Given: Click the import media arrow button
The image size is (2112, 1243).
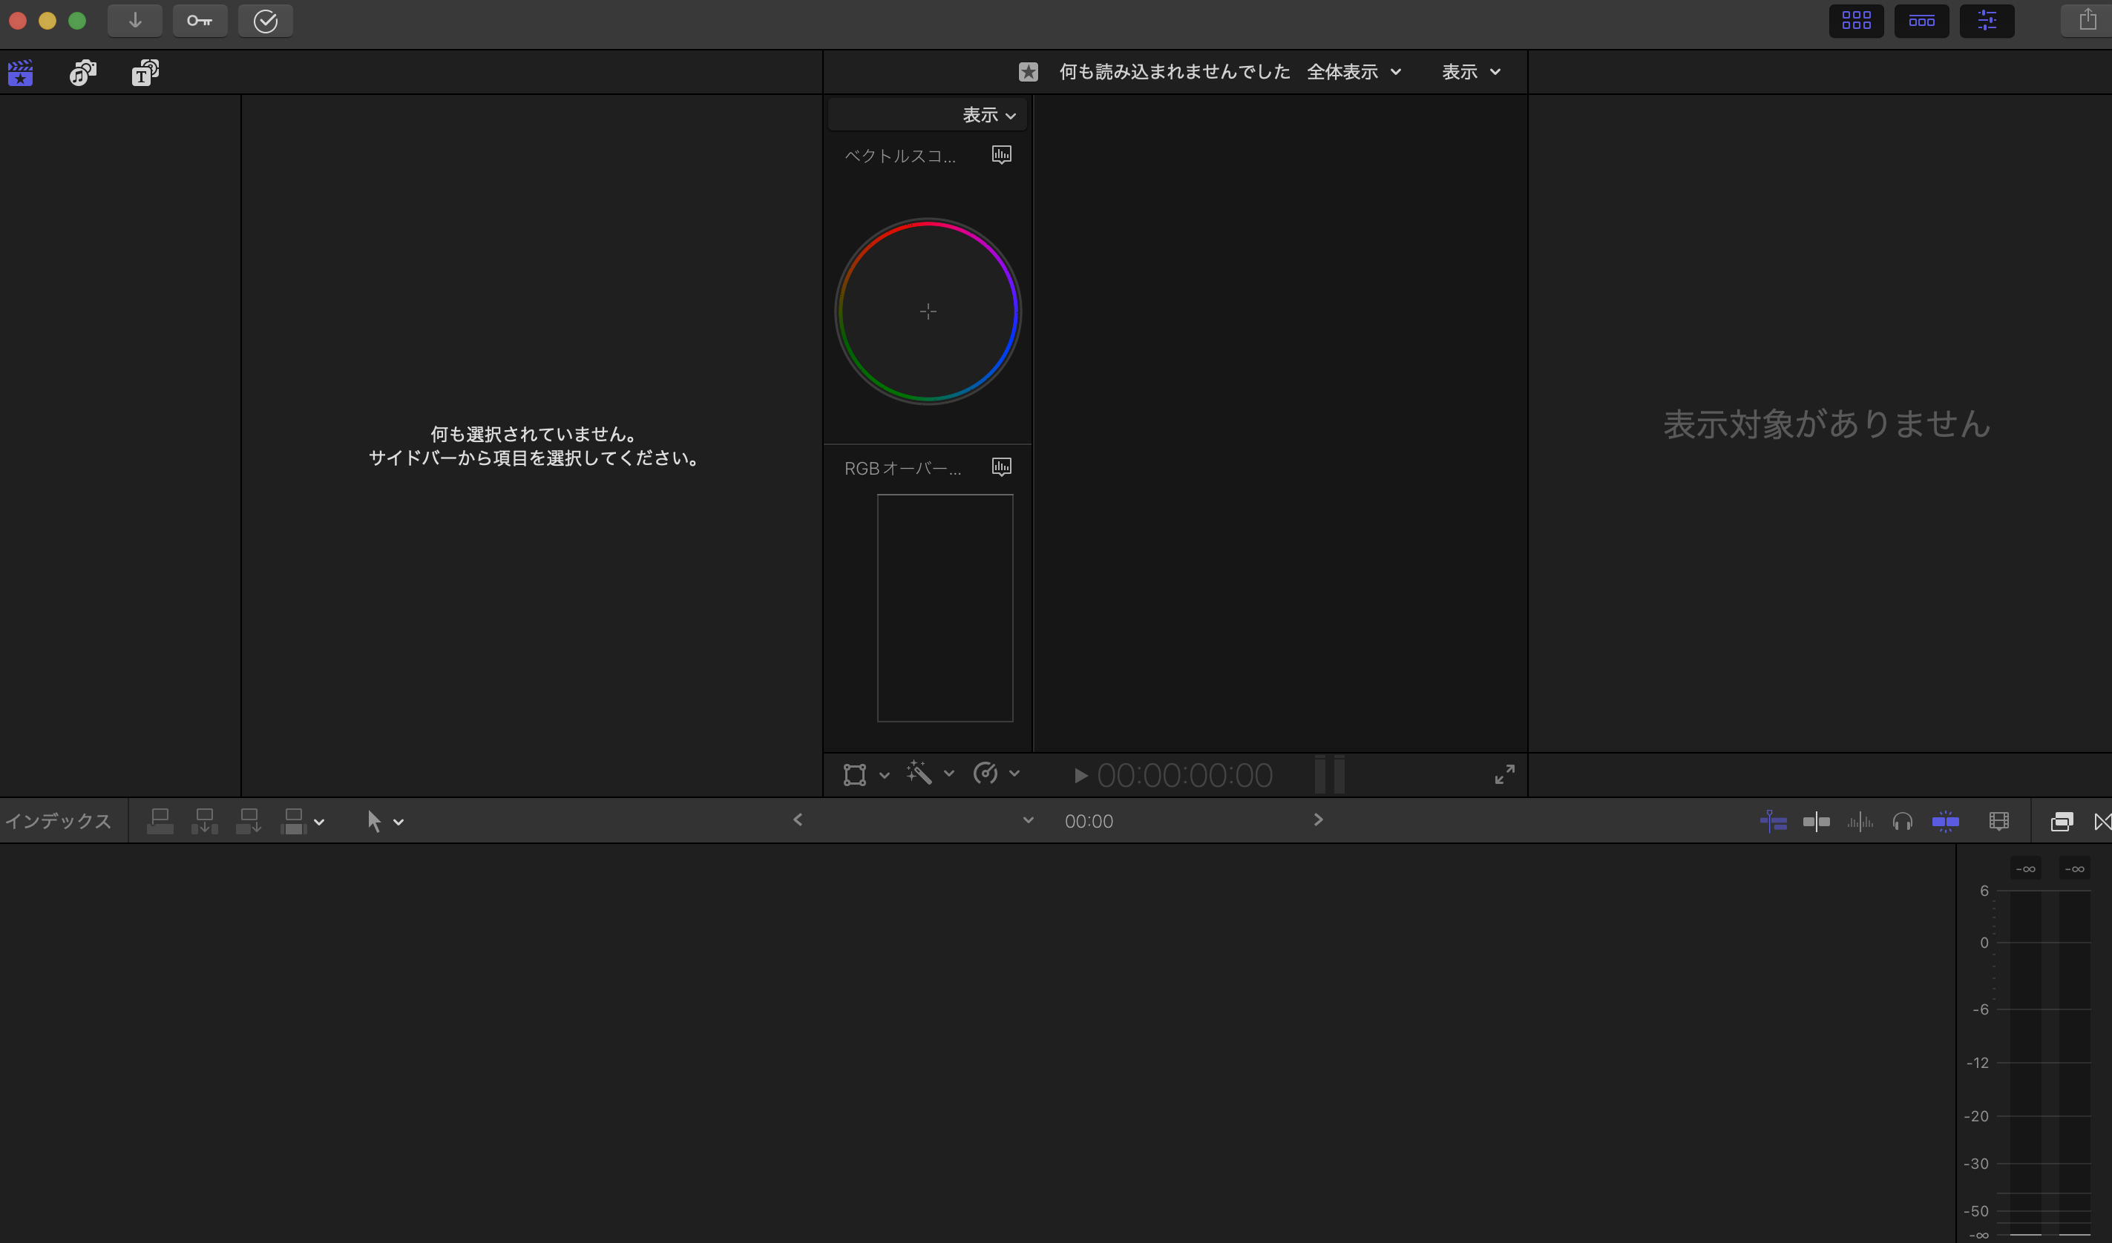Looking at the screenshot, I should 135,21.
